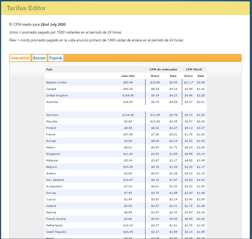
Task: Select the Cyprus row name
Action: [51, 199]
